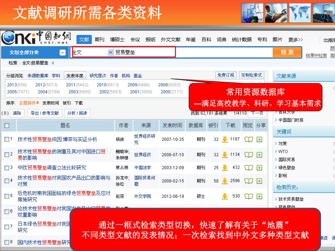This screenshot has width=335, height=251.
Task: Check result row 7 checkbox
Action: coord(7,227)
